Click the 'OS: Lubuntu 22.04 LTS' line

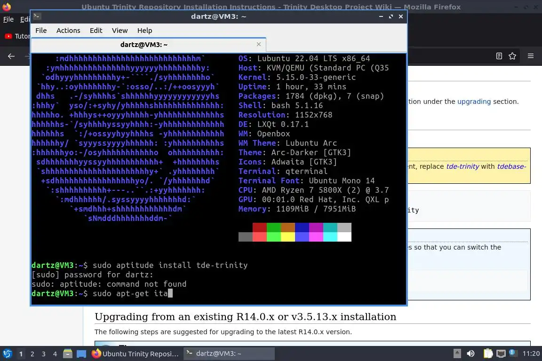304,58
